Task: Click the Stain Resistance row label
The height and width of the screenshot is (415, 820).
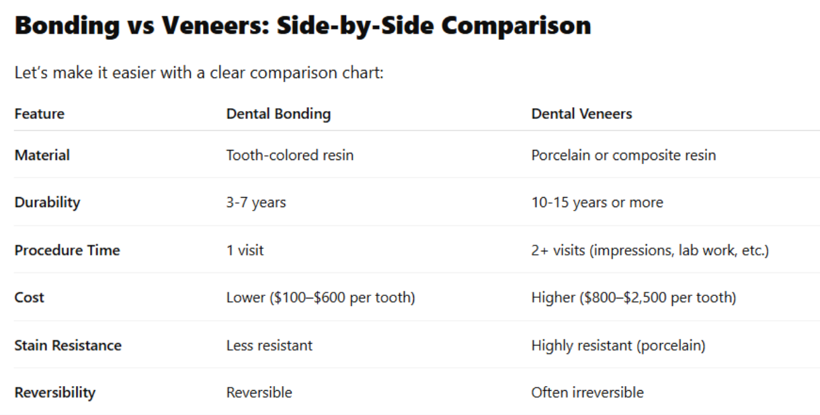Action: 68,345
